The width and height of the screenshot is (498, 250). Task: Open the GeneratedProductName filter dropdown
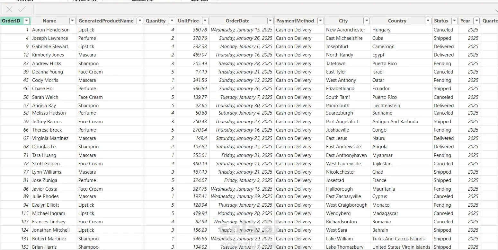coord(139,21)
